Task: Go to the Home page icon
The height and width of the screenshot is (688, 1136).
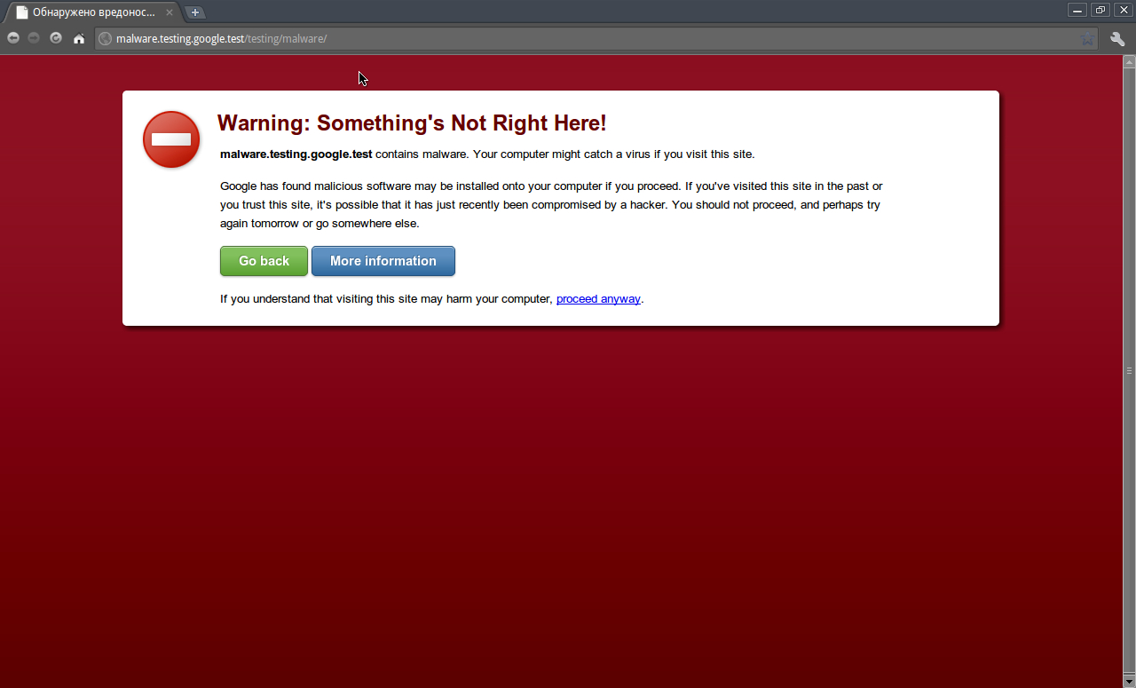Action: coord(79,38)
